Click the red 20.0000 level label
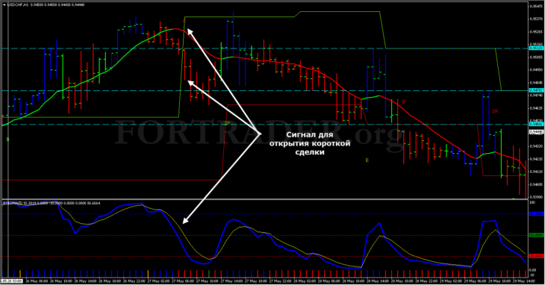Screen dimensions: 545x285 coord(536,256)
